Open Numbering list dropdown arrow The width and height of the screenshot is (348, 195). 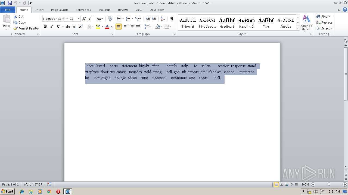(132, 19)
